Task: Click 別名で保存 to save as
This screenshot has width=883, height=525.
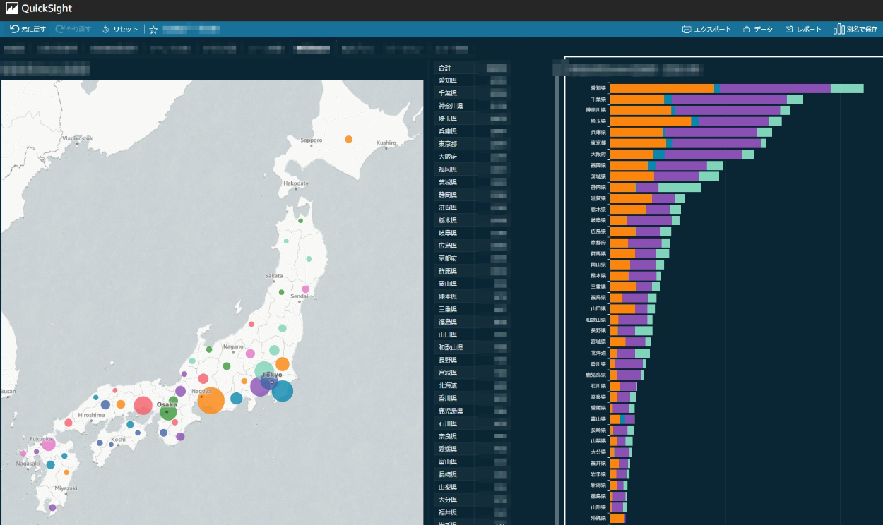Action: coord(855,29)
